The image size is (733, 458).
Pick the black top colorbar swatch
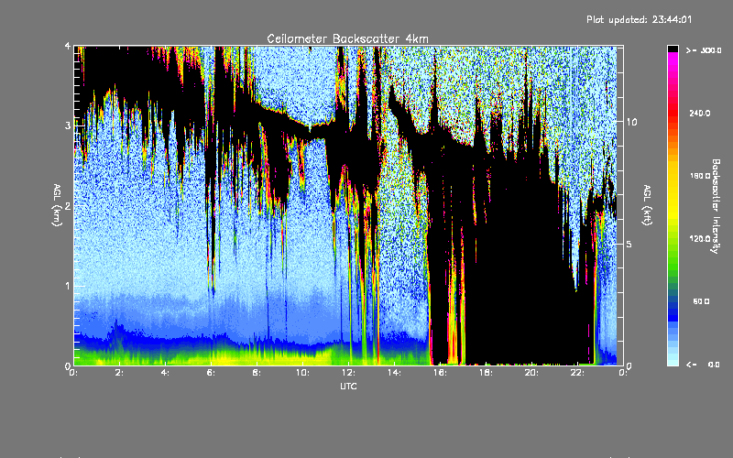[673, 49]
